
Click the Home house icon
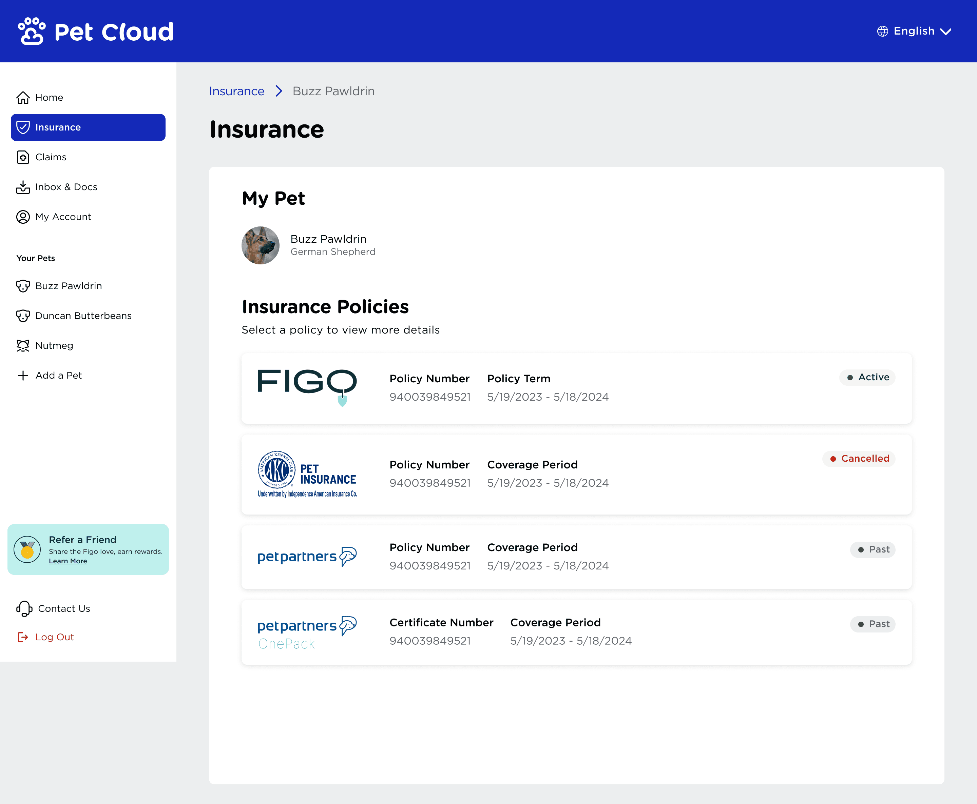[x=23, y=98]
